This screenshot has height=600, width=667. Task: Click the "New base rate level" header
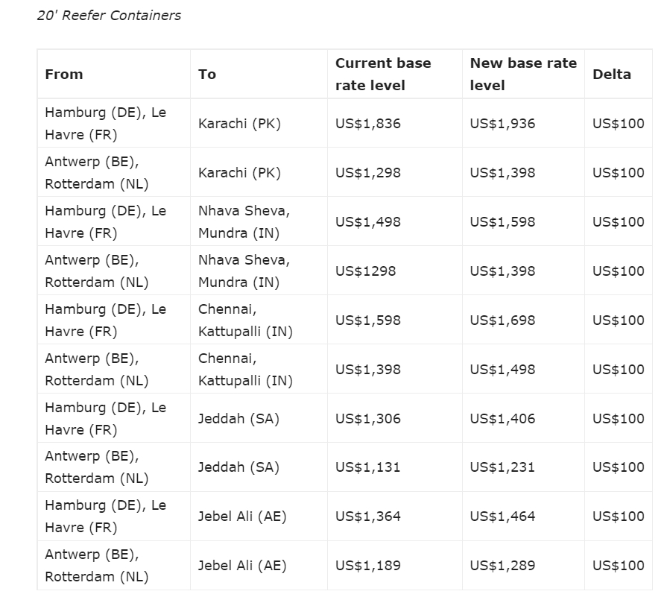[x=522, y=75]
